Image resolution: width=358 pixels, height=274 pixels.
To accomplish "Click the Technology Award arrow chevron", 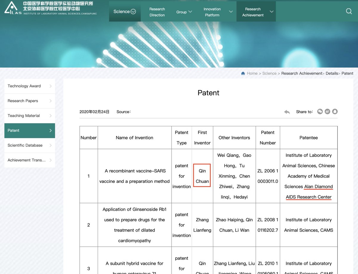I will click(50, 86).
